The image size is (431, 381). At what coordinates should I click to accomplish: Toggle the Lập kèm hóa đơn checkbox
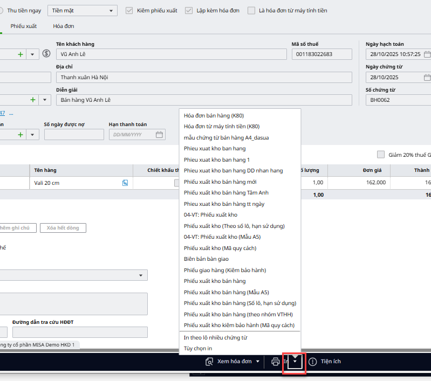pos(188,10)
